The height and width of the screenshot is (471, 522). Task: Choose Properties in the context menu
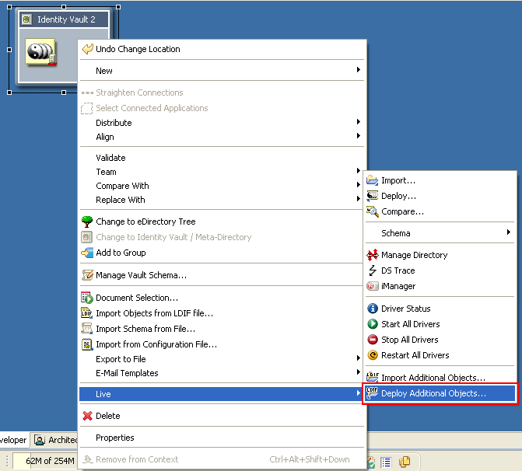(x=222, y=438)
